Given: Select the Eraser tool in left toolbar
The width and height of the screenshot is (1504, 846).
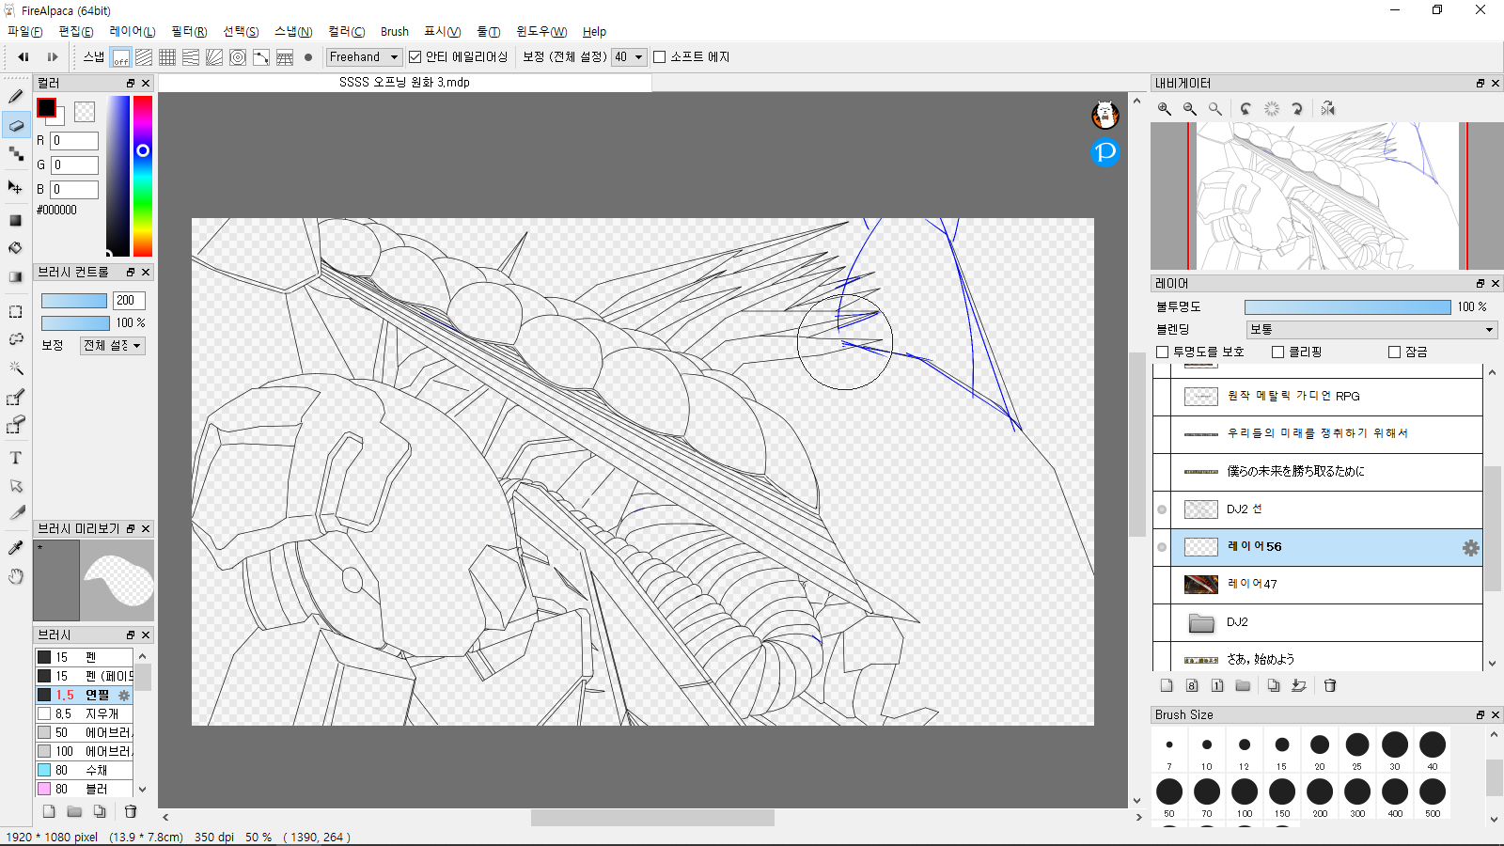Looking at the screenshot, I should coord(16,125).
